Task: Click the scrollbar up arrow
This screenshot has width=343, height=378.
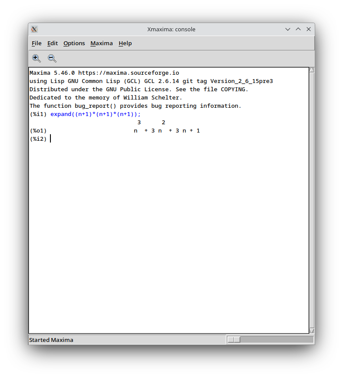Action: click(x=312, y=70)
